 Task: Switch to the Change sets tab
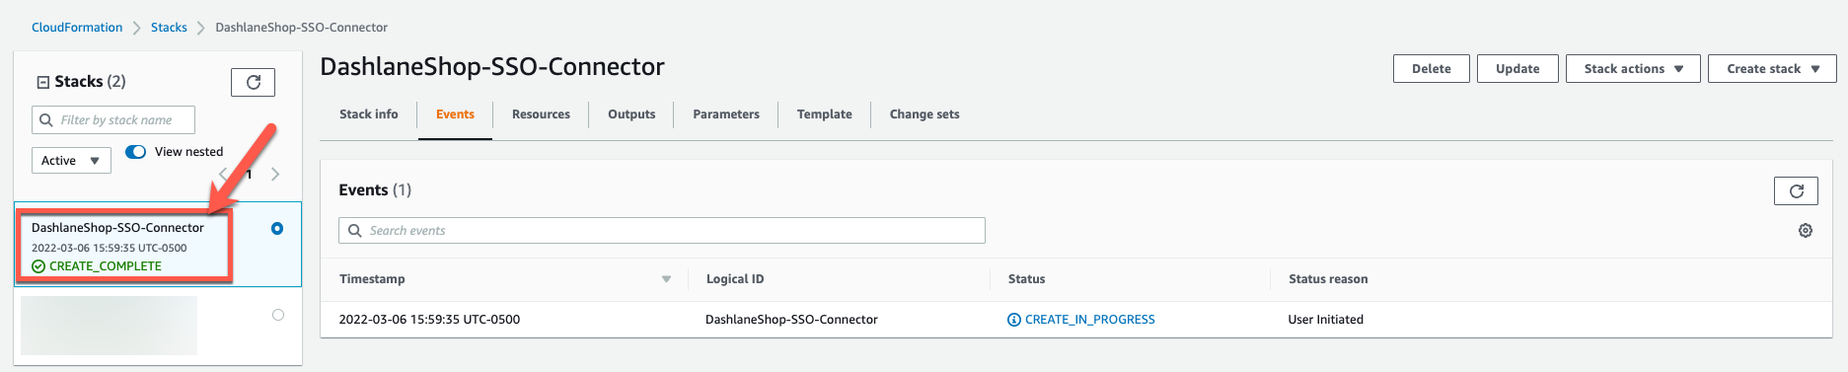click(x=924, y=114)
